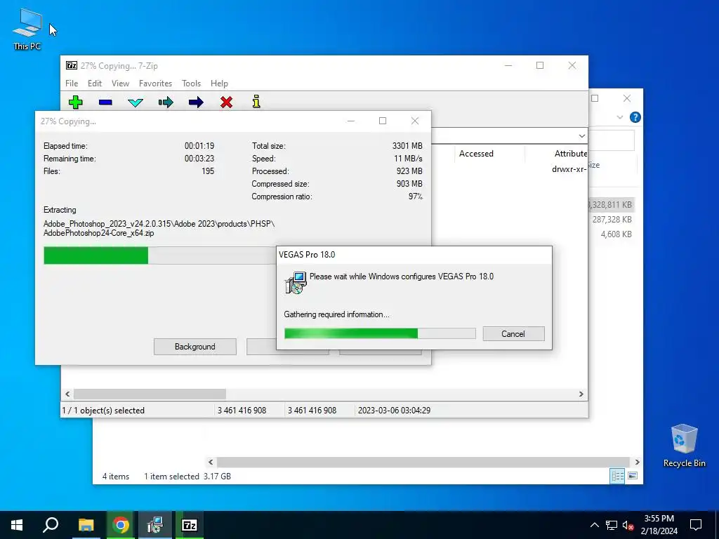
Task: Click the Attributes column header
Action: pos(570,154)
